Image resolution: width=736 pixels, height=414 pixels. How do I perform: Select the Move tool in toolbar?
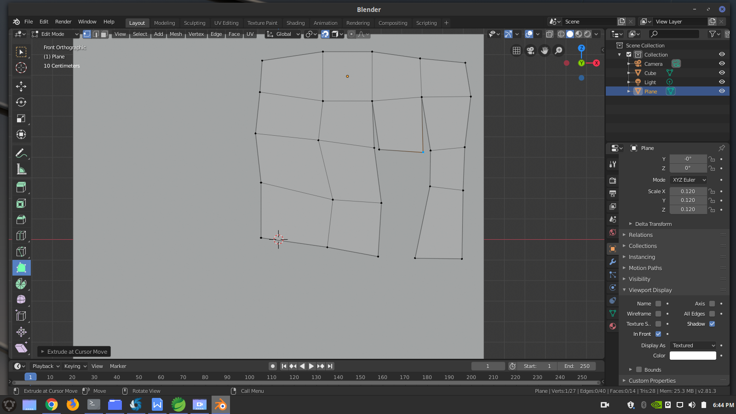pos(21,86)
